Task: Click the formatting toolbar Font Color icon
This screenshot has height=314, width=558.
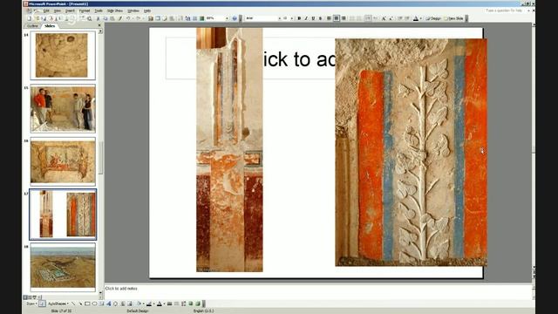Action: tap(415, 18)
